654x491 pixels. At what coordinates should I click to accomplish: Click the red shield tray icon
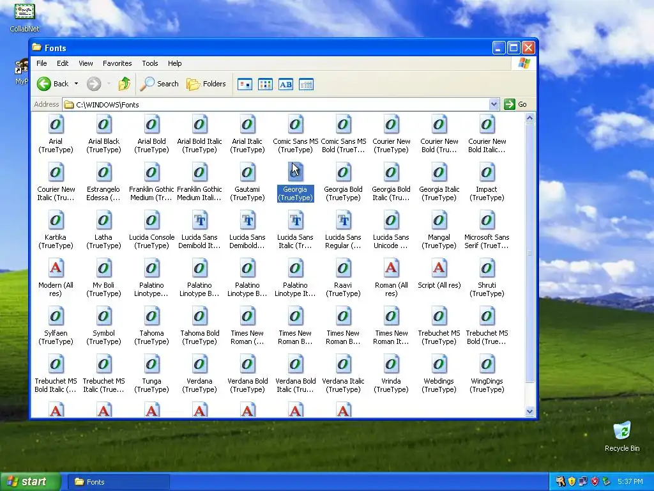[595, 482]
